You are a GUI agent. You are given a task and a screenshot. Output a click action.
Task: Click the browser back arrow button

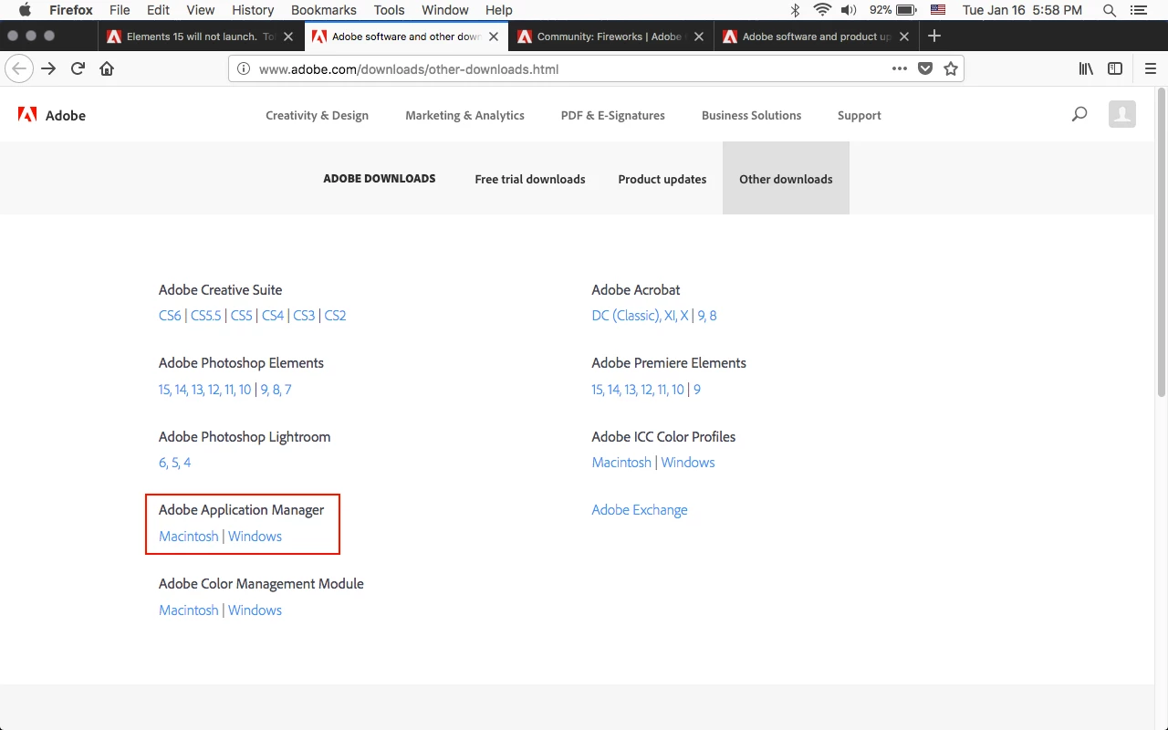pos(19,68)
